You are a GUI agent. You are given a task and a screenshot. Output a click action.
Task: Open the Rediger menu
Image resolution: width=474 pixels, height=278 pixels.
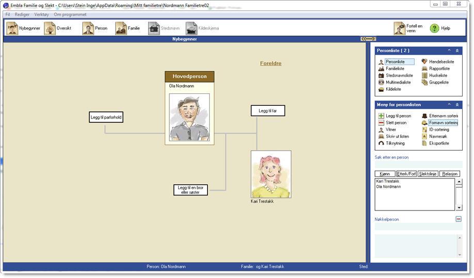tap(22, 14)
